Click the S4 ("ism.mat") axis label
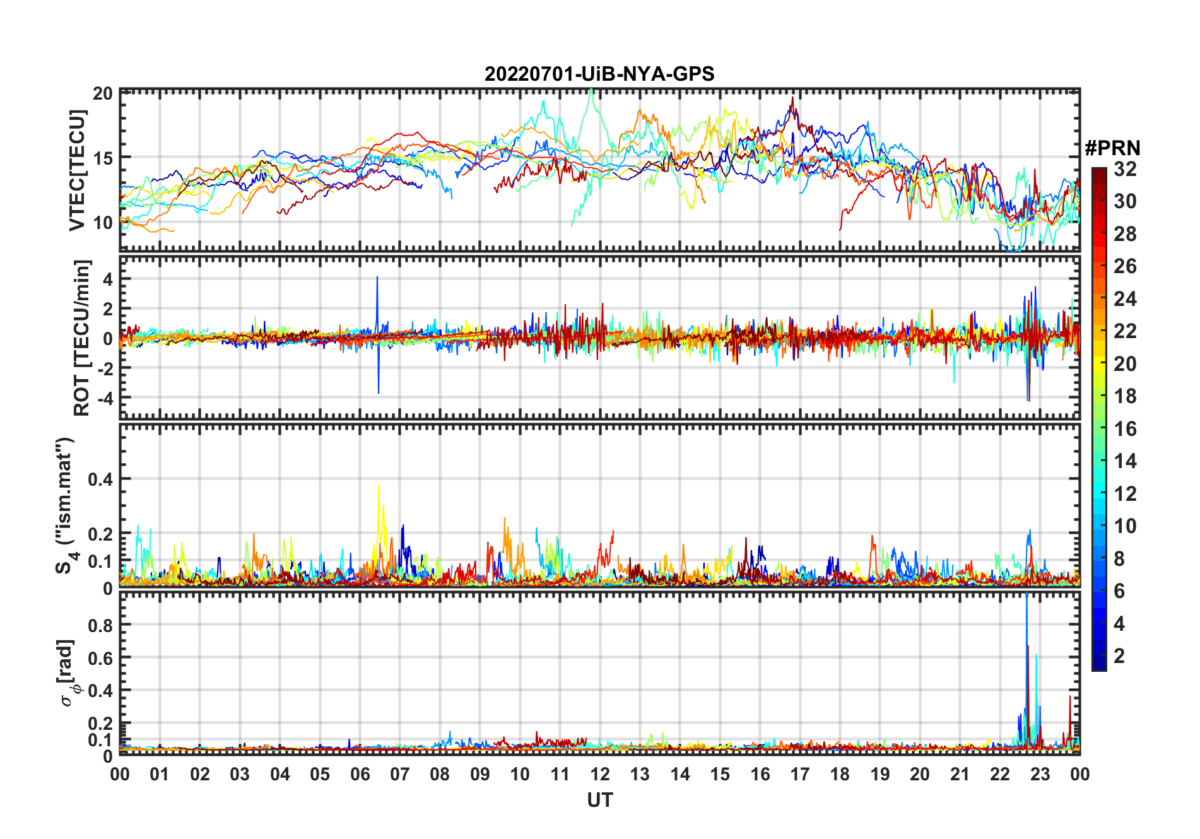Image resolution: width=1200 pixels, height=839 pixels. click(x=68, y=506)
